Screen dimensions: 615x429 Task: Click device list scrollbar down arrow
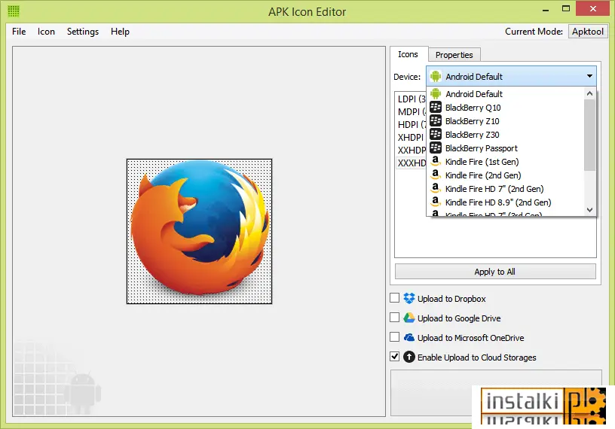click(589, 209)
